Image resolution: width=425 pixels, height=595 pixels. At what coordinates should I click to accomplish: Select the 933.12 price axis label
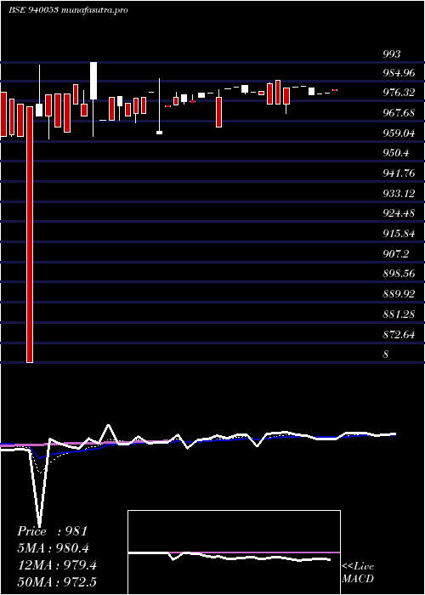399,194
